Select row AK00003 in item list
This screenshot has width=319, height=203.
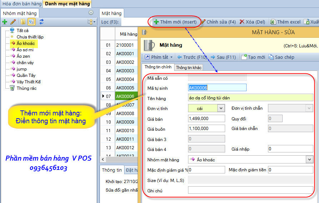pos(125,71)
